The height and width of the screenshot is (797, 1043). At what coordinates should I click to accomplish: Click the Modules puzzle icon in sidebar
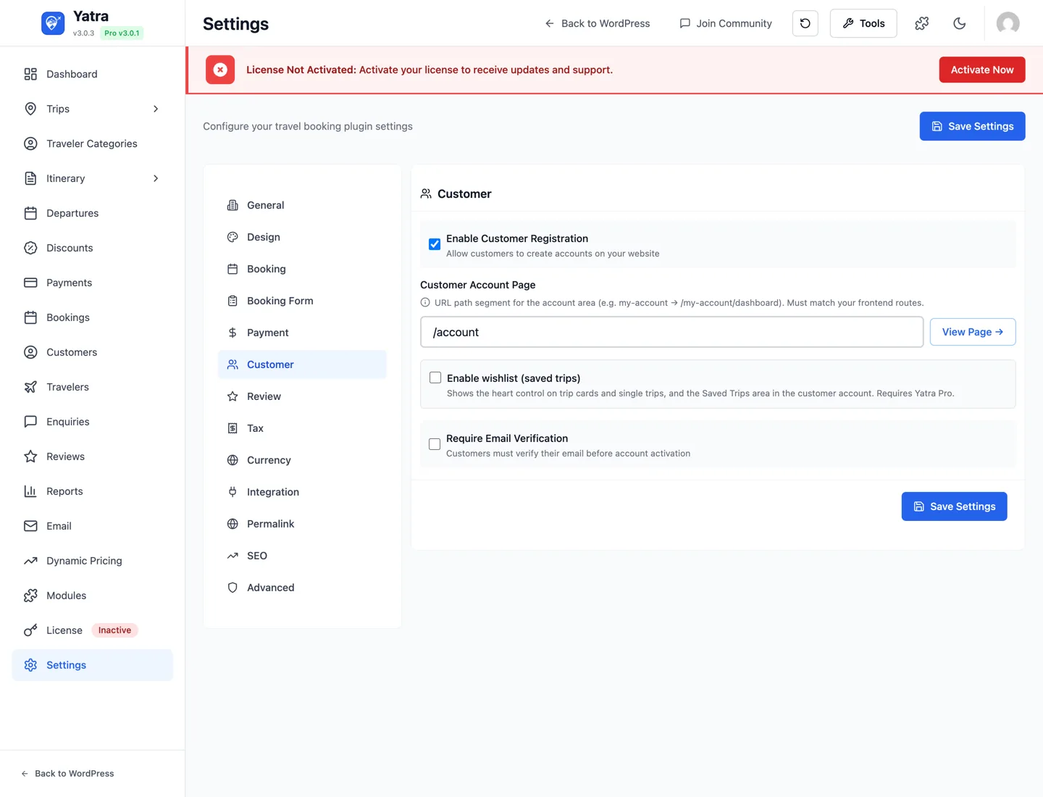click(x=30, y=596)
